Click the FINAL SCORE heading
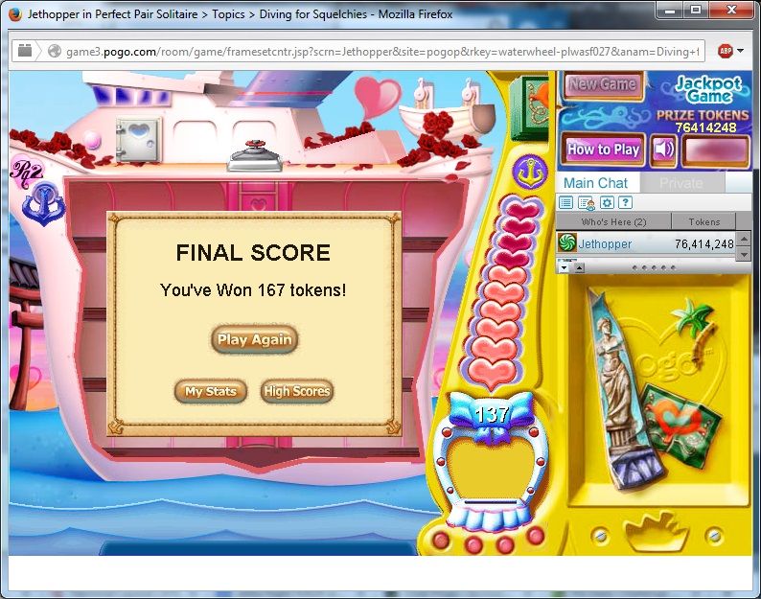 click(253, 253)
